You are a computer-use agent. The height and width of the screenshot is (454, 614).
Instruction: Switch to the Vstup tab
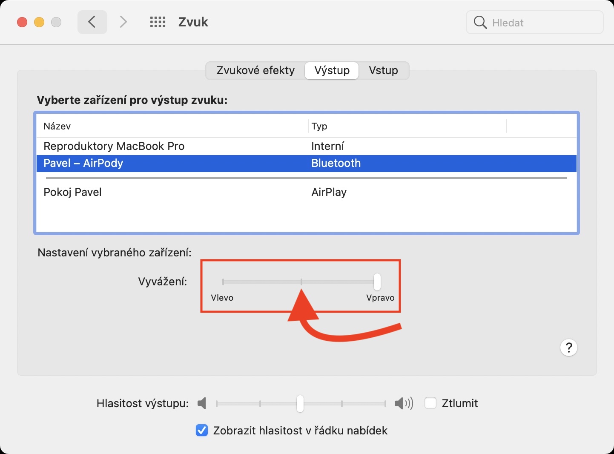pos(383,71)
